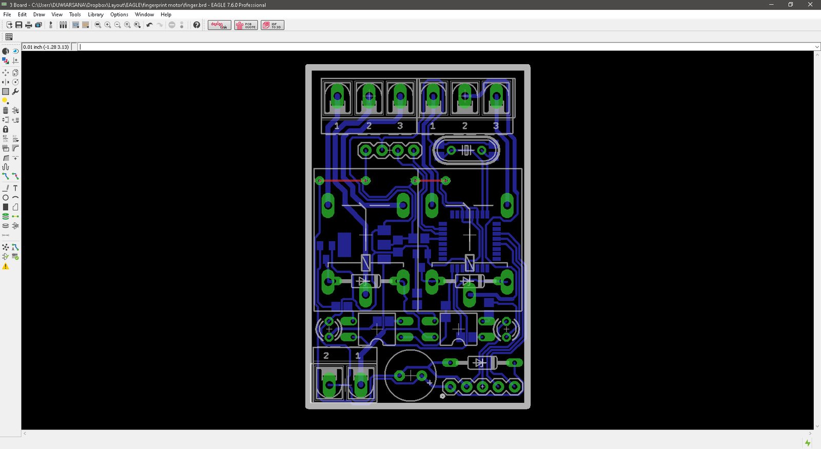Click the Help question mark icon
This screenshot has width=821, height=449.
pyautogui.click(x=197, y=25)
